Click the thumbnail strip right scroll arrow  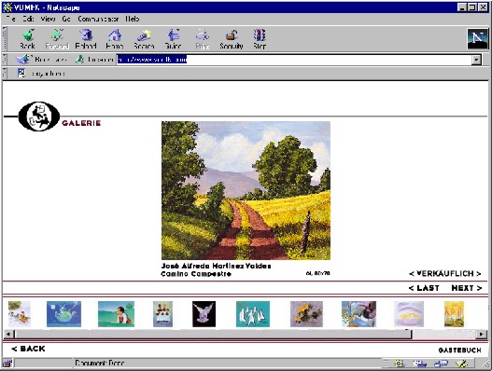(482, 335)
